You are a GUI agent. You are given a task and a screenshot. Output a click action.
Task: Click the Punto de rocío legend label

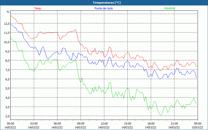[x=103, y=8]
